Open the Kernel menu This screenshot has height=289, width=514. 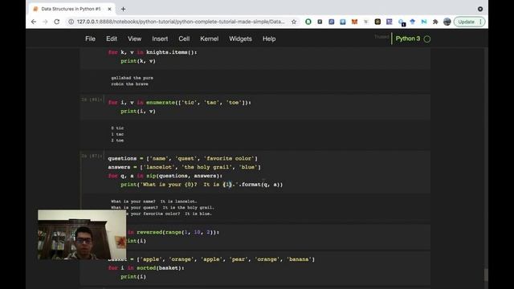tap(209, 39)
